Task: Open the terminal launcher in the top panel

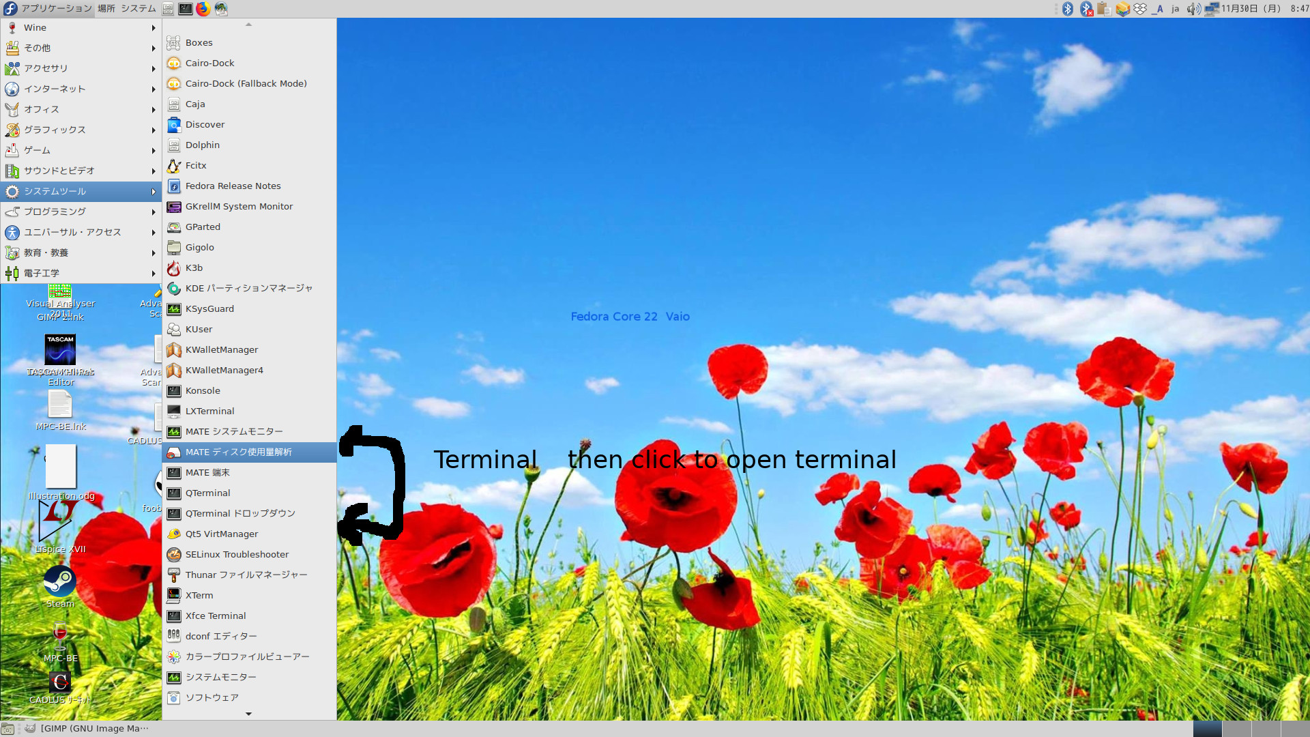Action: click(185, 9)
